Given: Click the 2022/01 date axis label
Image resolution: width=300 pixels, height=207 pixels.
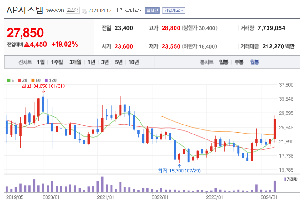Looking at the screenshot, I should pos(160,197).
